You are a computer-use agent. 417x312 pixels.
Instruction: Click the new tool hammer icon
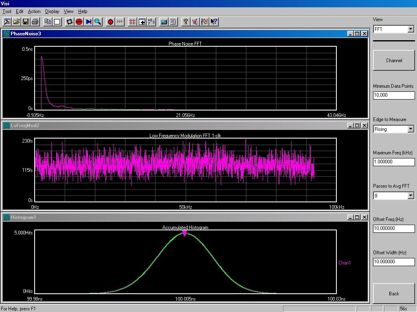[7, 22]
